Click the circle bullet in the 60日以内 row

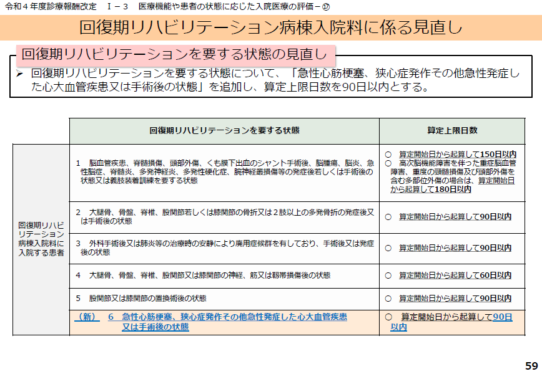coord(388,275)
